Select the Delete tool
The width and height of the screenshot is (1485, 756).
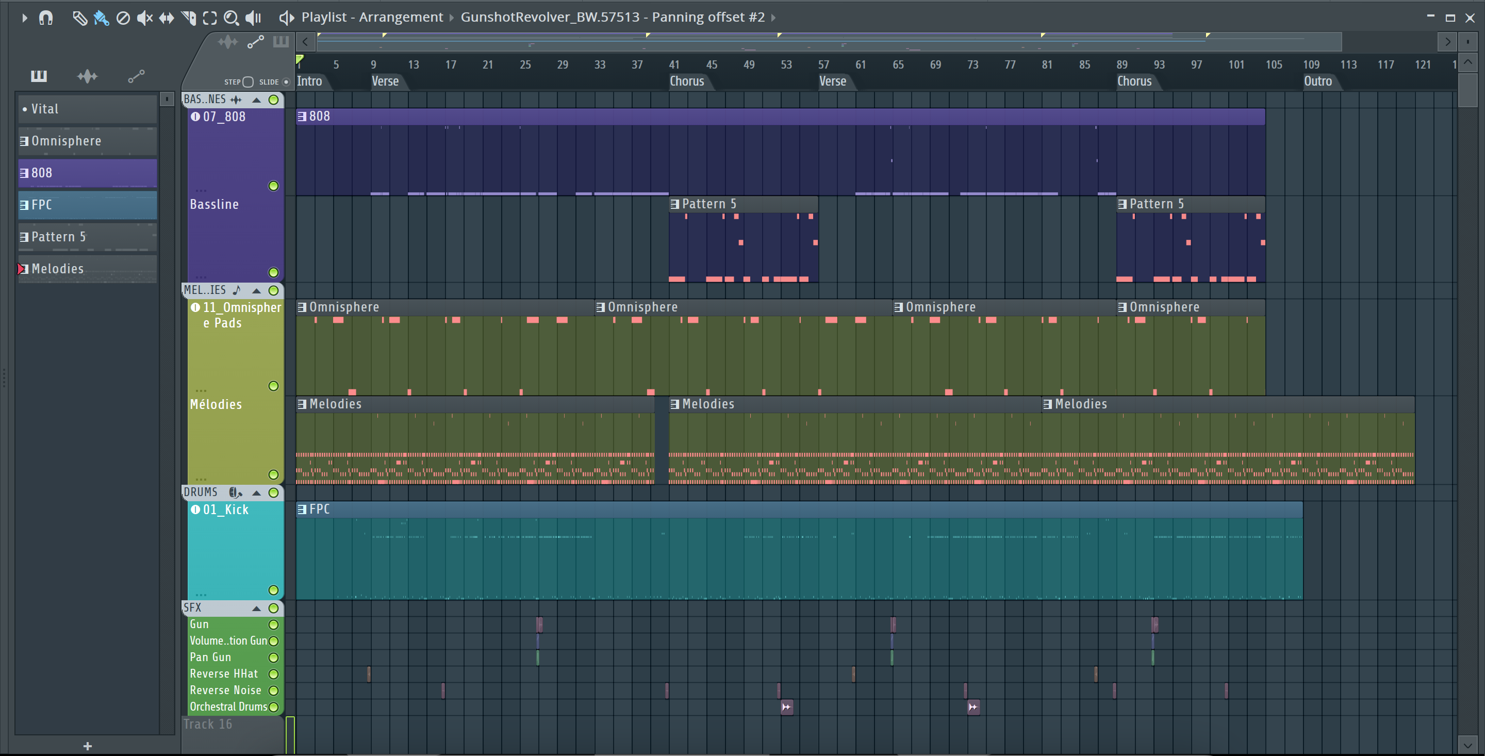point(123,18)
